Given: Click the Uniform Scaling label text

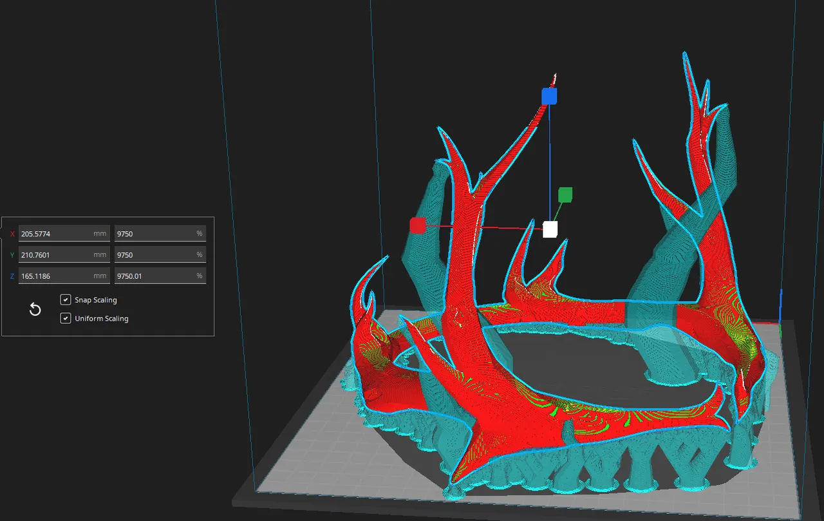Looking at the screenshot, I should pyautogui.click(x=102, y=318).
